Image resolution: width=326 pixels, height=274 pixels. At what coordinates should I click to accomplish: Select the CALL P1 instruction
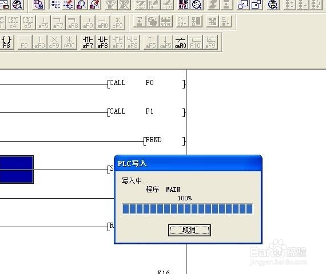[146, 112]
